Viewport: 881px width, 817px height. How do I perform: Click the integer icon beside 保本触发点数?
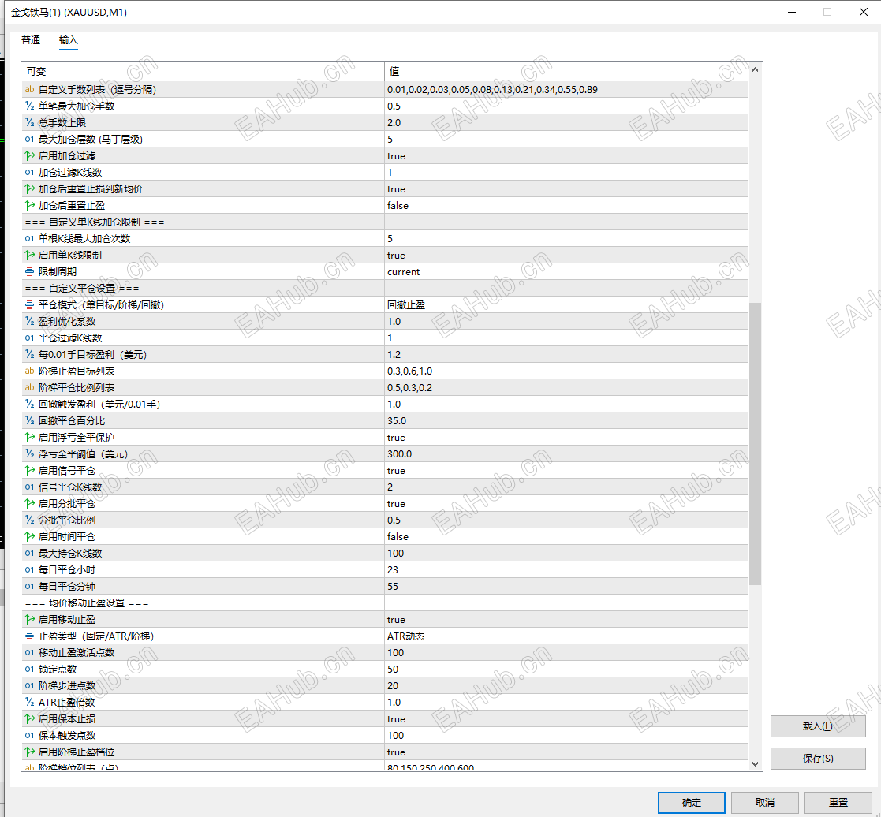tap(30, 736)
